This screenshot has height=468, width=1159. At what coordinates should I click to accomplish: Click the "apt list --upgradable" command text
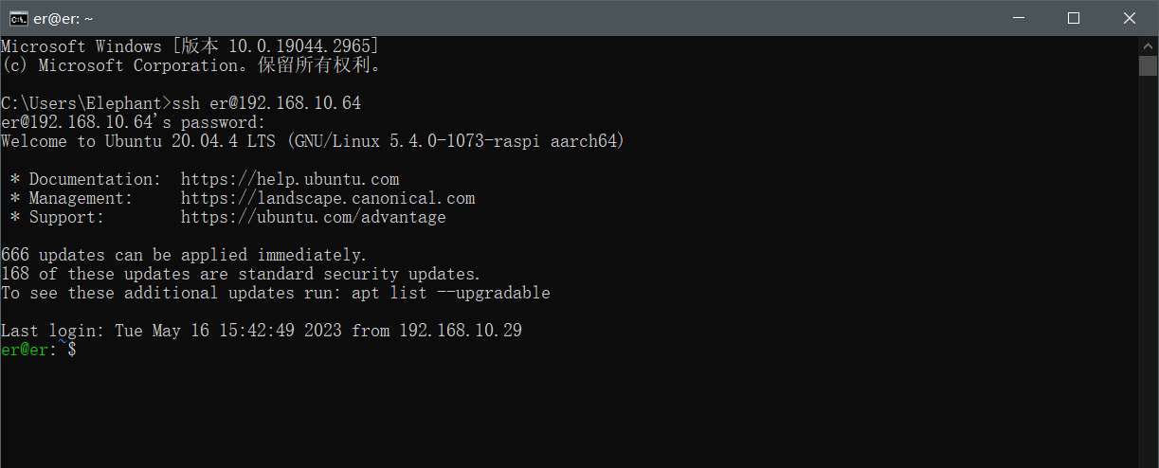451,293
